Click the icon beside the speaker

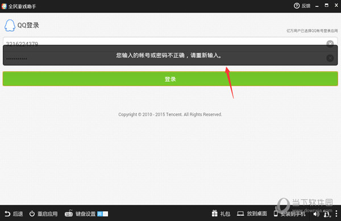(x=327, y=214)
